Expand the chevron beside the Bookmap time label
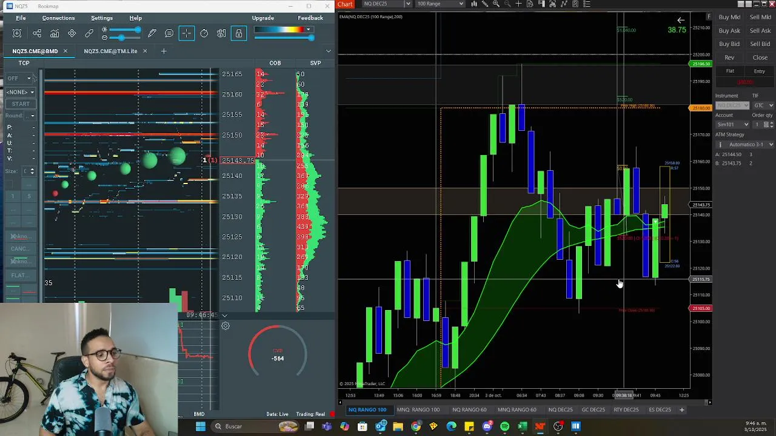Image resolution: width=776 pixels, height=436 pixels. click(x=224, y=315)
